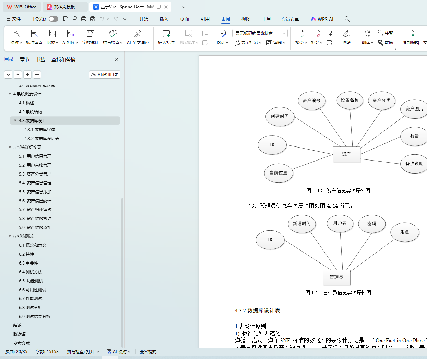Open the 显示标记的最终状态 dropdown
The width and height of the screenshot is (427, 359).
click(260, 33)
